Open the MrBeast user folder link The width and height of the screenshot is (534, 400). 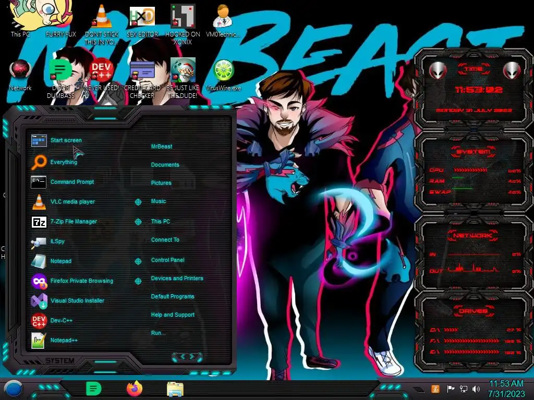point(162,146)
